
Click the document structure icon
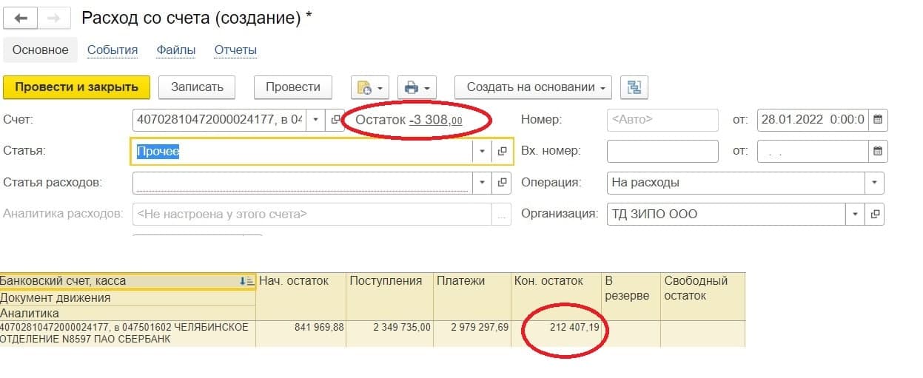[x=634, y=87]
